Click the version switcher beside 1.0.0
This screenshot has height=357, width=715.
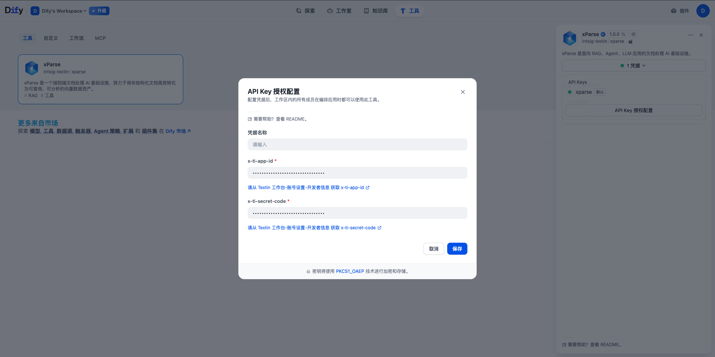tap(624, 34)
